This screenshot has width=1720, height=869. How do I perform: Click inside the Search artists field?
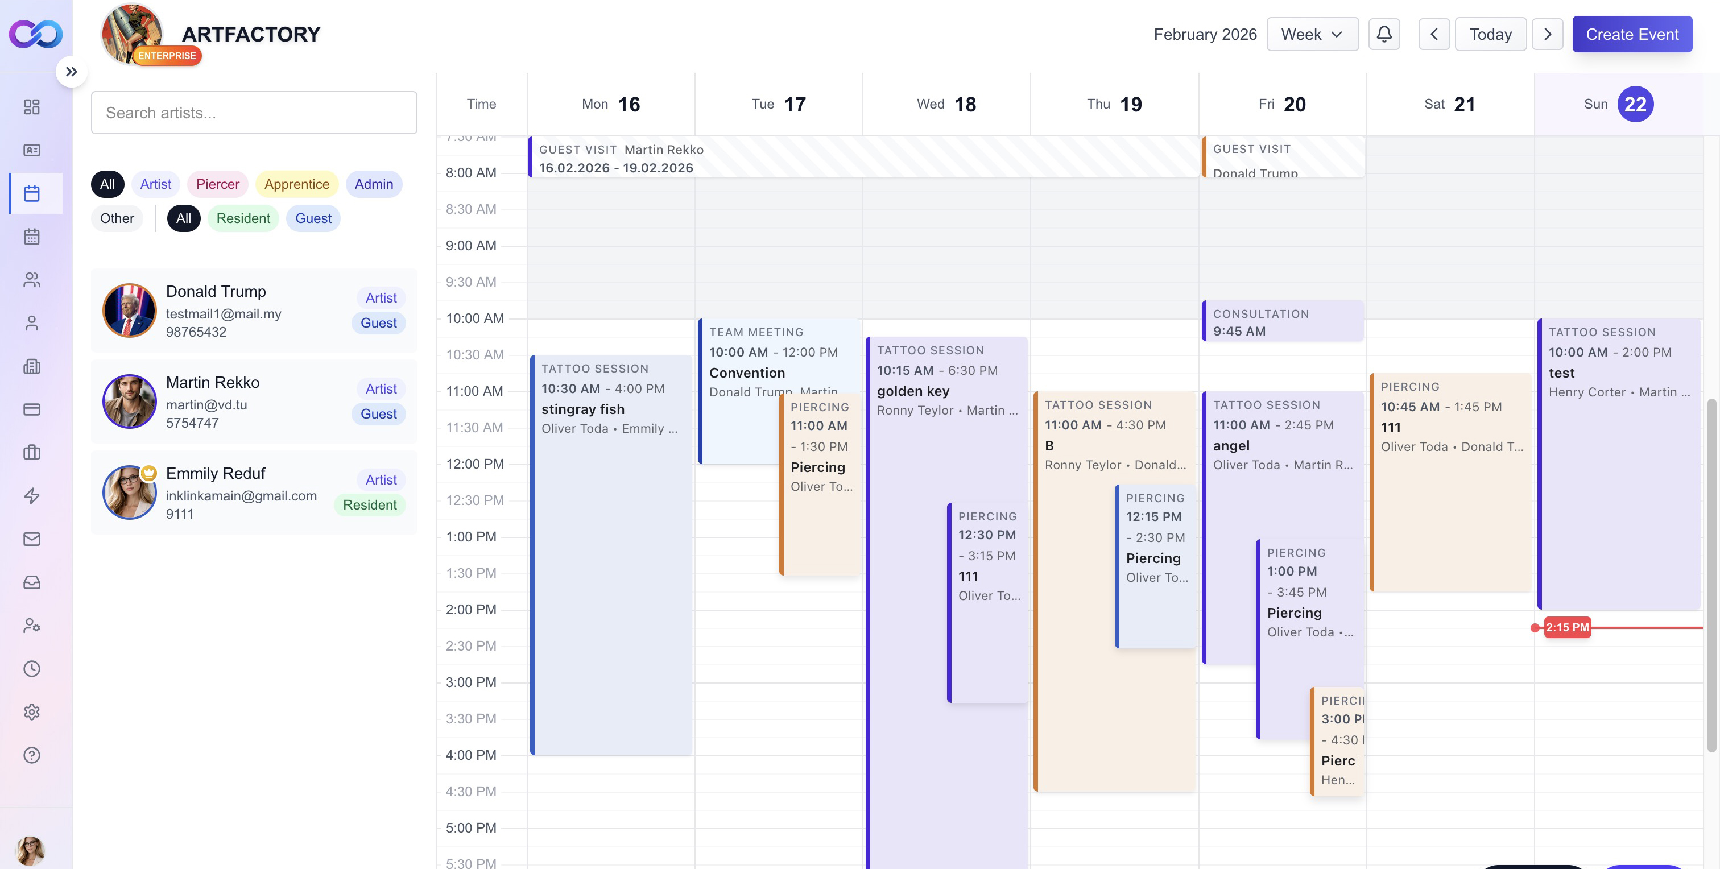254,112
